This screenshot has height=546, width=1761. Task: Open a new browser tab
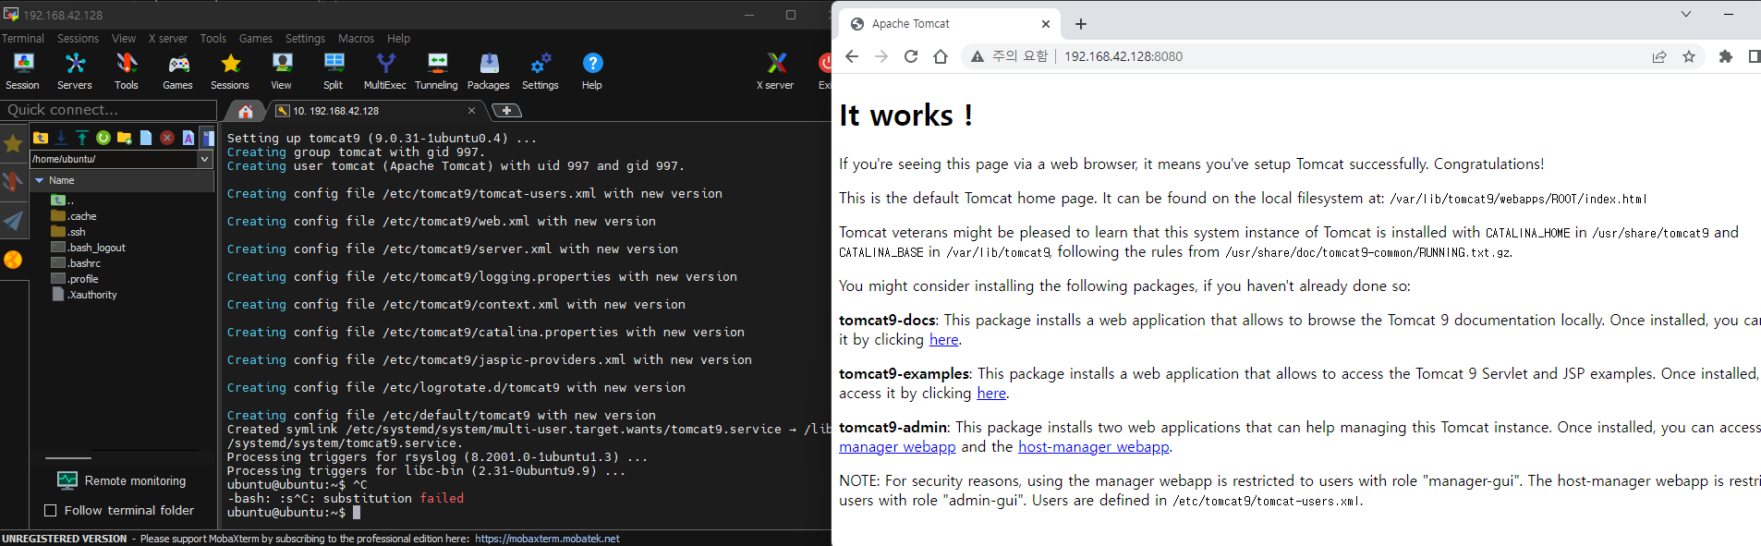(x=1081, y=24)
